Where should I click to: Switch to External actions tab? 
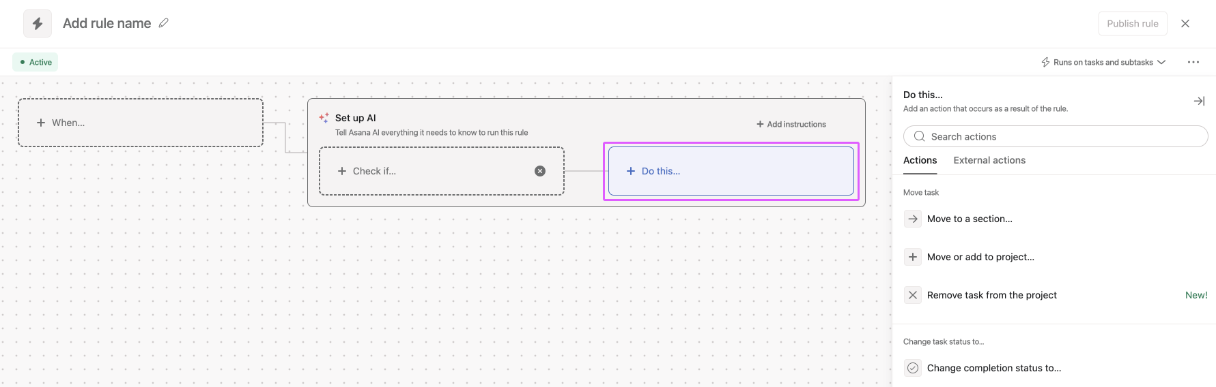(989, 160)
